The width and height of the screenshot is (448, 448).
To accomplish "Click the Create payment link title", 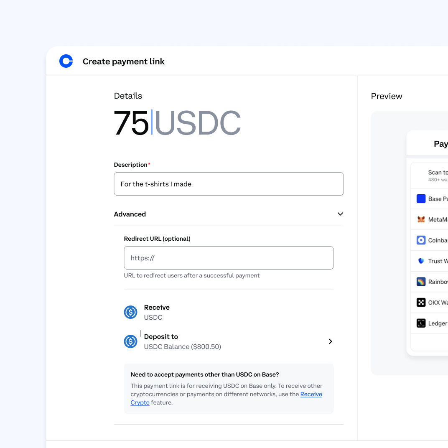I will pyautogui.click(x=124, y=61).
